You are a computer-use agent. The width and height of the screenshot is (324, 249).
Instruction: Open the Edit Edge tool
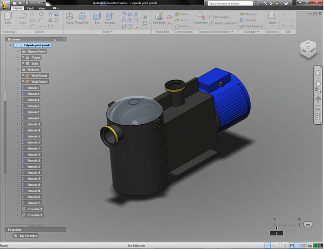click(x=159, y=16)
